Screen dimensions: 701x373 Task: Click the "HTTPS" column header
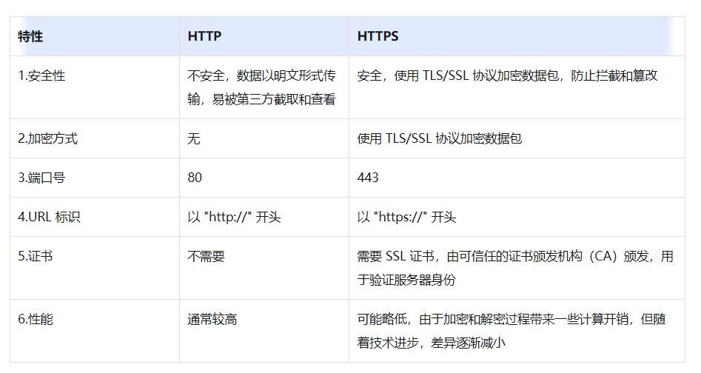click(378, 36)
